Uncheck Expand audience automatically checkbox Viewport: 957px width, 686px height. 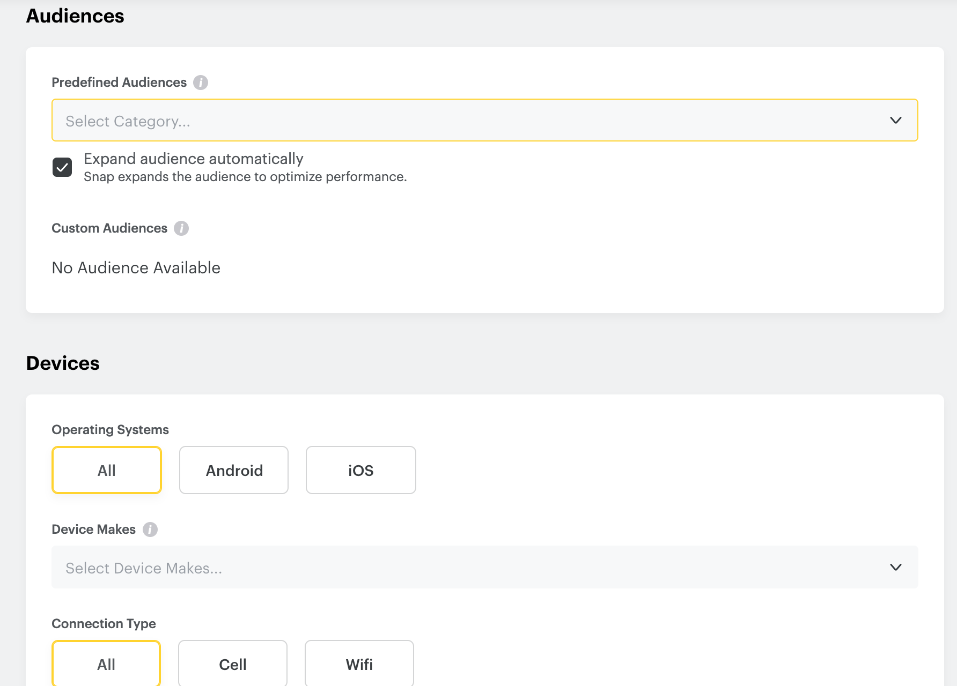coord(62,167)
